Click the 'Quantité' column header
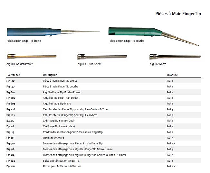210x173 pixels. [172, 75]
